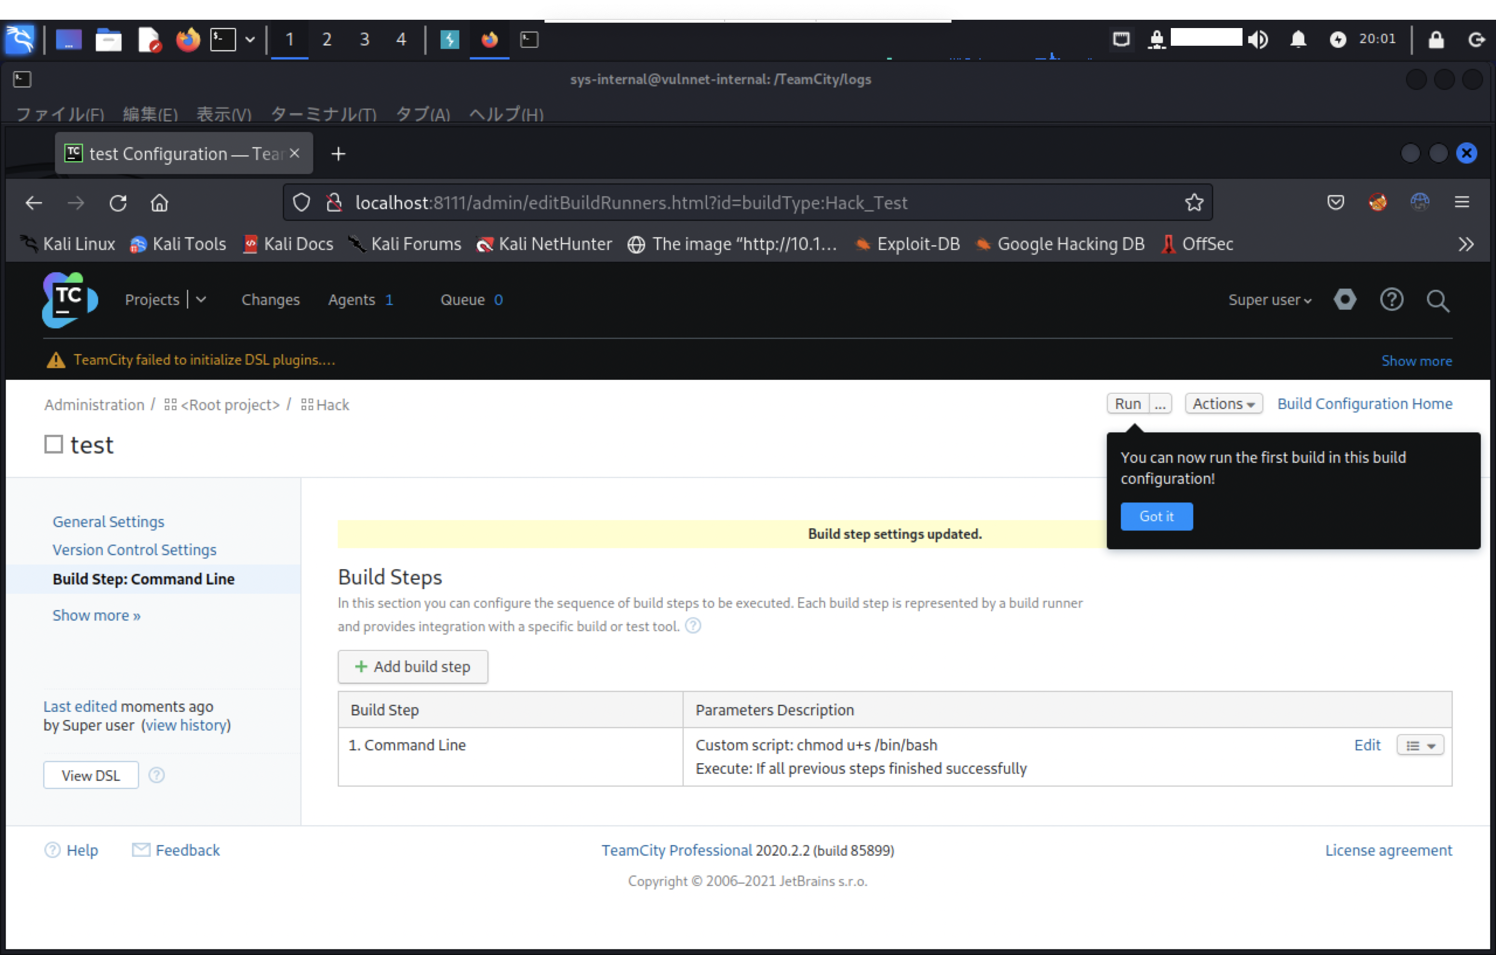This screenshot has height=955, width=1496.
Task: Open TeamCity help question mark icon
Action: [1391, 299]
